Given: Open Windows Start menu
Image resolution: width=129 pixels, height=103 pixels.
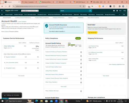Looking at the screenshot, I should [x=2, y=101].
